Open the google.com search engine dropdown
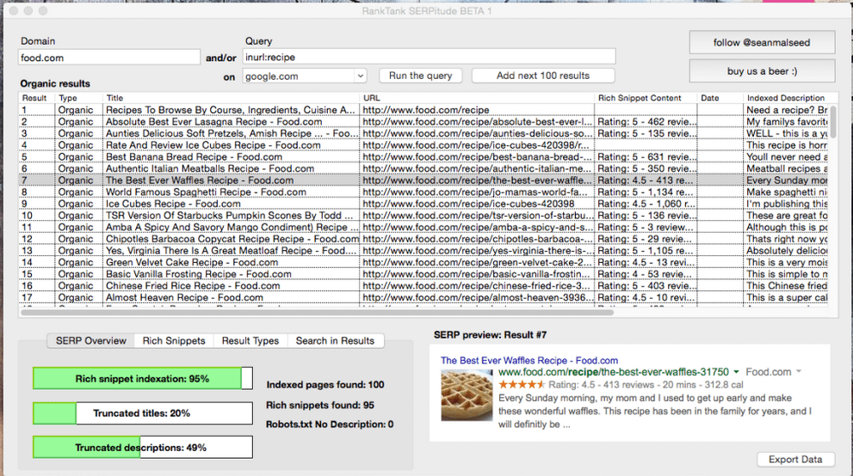This screenshot has width=853, height=476. click(305, 76)
